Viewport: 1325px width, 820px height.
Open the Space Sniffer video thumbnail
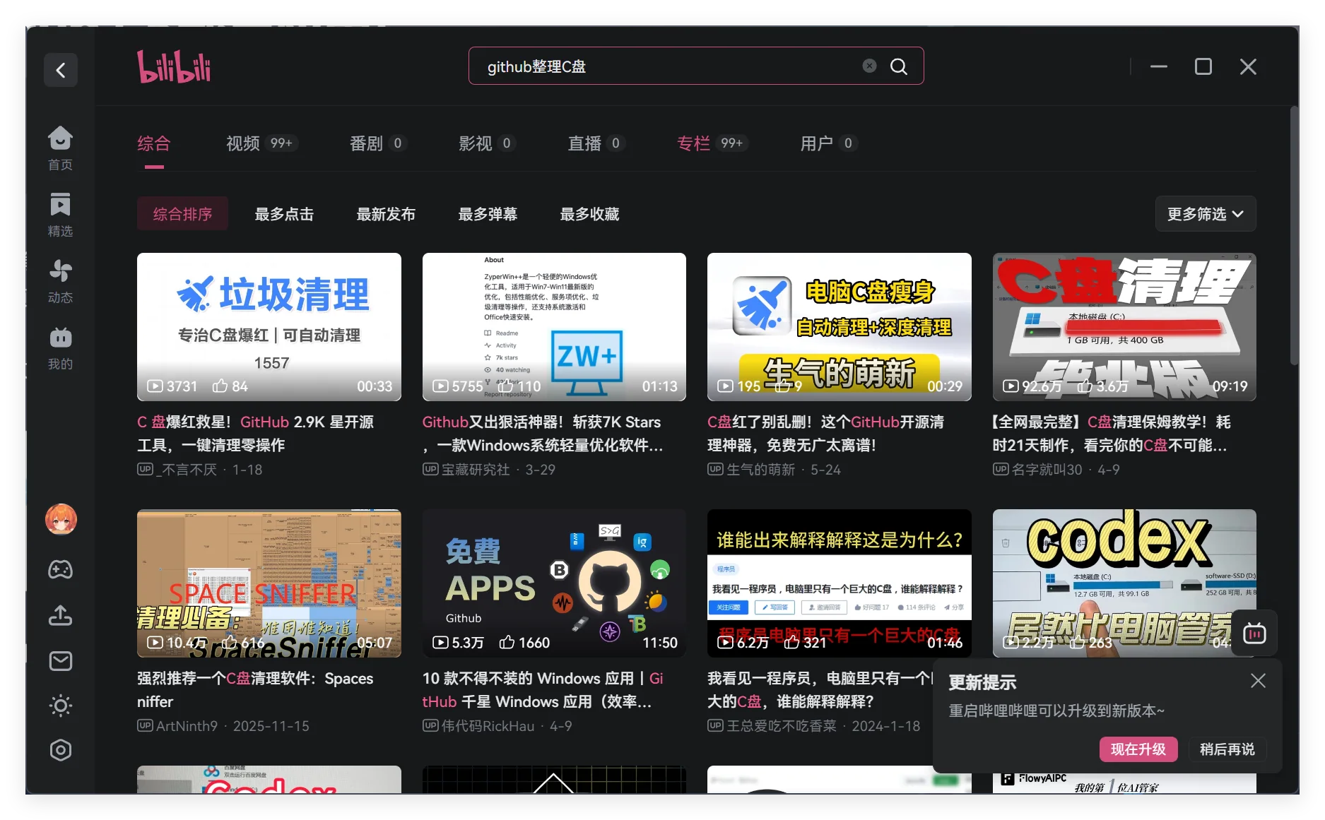[x=269, y=583]
